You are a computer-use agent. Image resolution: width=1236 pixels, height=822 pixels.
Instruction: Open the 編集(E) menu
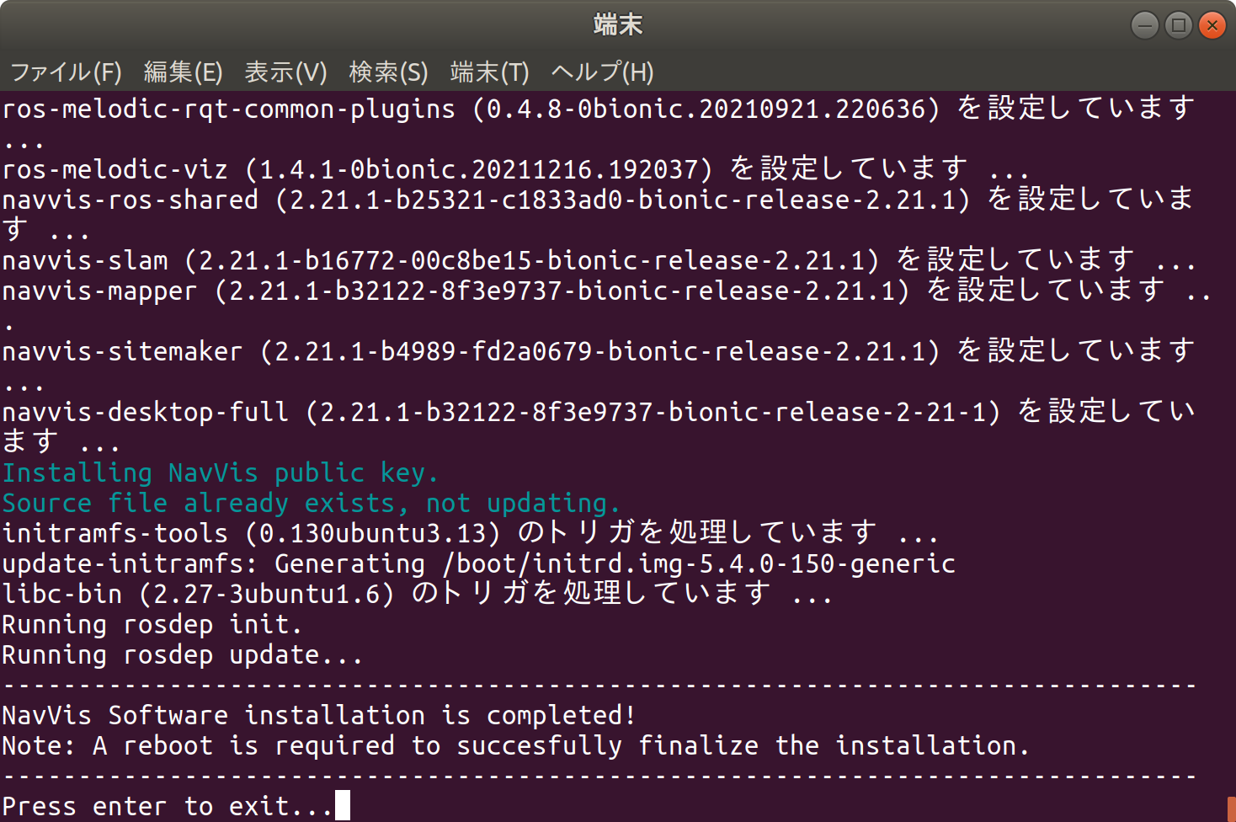click(184, 72)
